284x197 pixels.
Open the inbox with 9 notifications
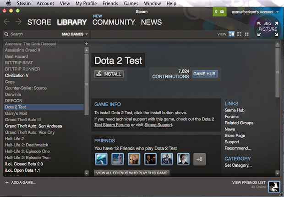point(219,12)
